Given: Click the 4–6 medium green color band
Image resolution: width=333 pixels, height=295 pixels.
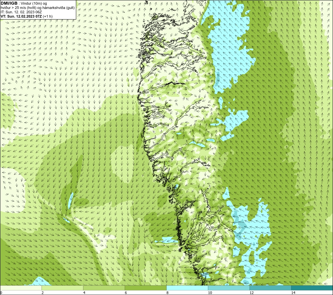Looking at the screenshot, I should (x=104, y=288).
